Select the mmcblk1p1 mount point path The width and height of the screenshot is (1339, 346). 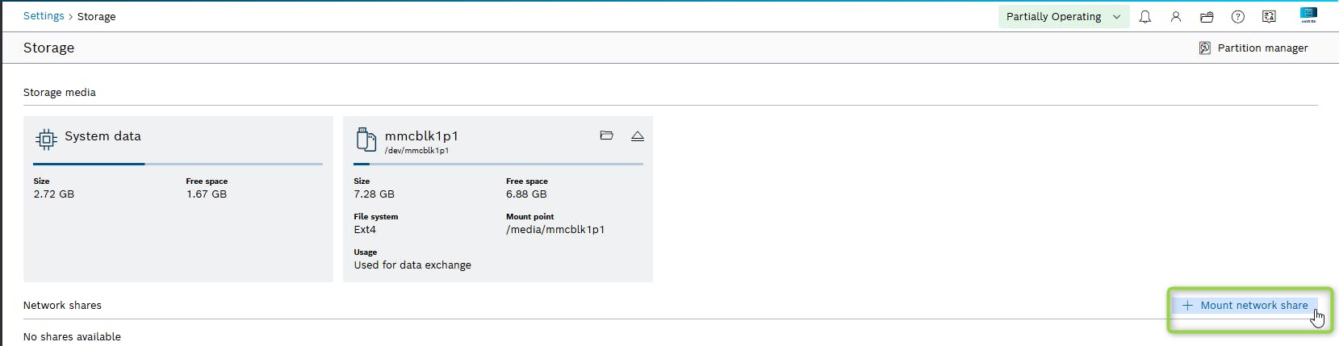[555, 230]
